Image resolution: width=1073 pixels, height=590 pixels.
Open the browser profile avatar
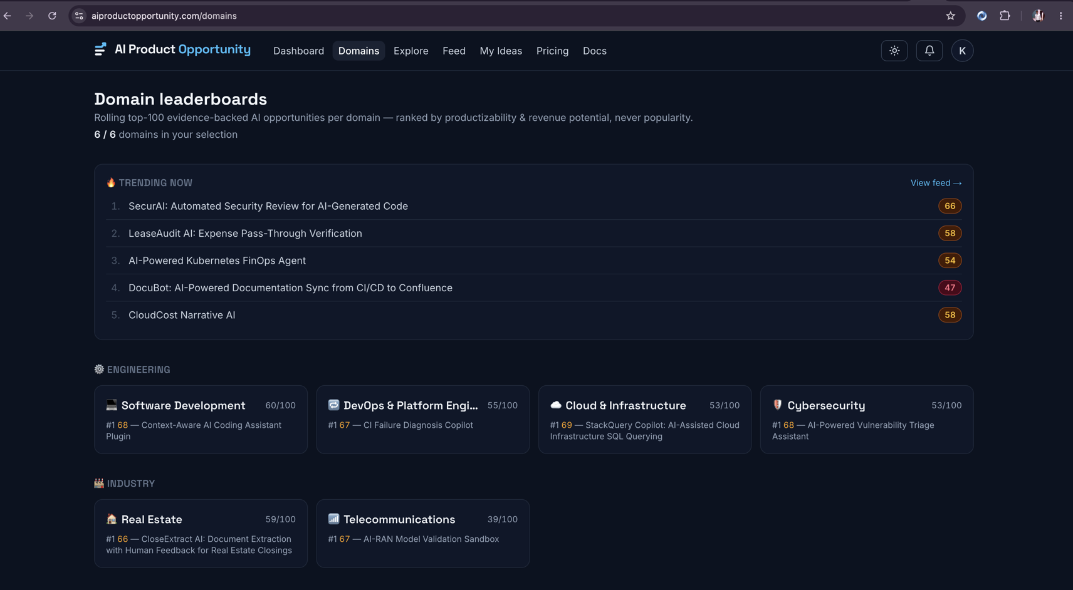[1038, 16]
